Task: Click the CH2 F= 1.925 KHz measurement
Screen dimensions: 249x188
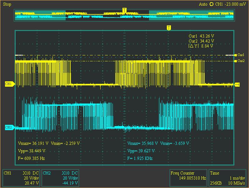Action: pyautogui.click(x=140, y=159)
